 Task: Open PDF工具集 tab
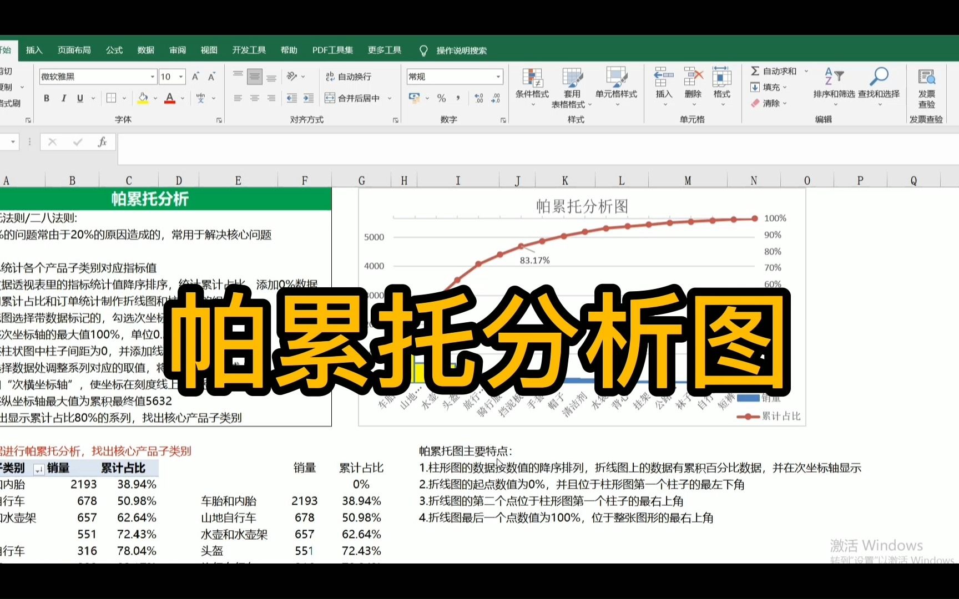[333, 50]
